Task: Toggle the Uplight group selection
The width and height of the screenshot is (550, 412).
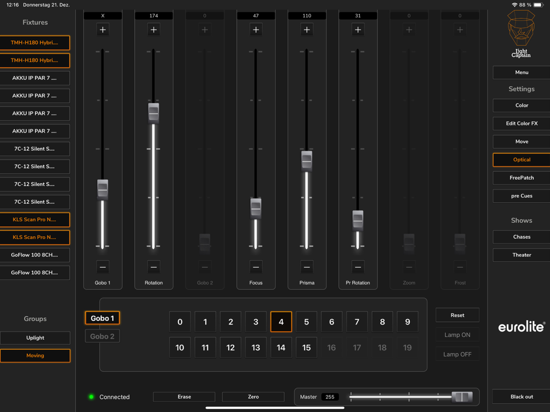Action: click(35, 338)
